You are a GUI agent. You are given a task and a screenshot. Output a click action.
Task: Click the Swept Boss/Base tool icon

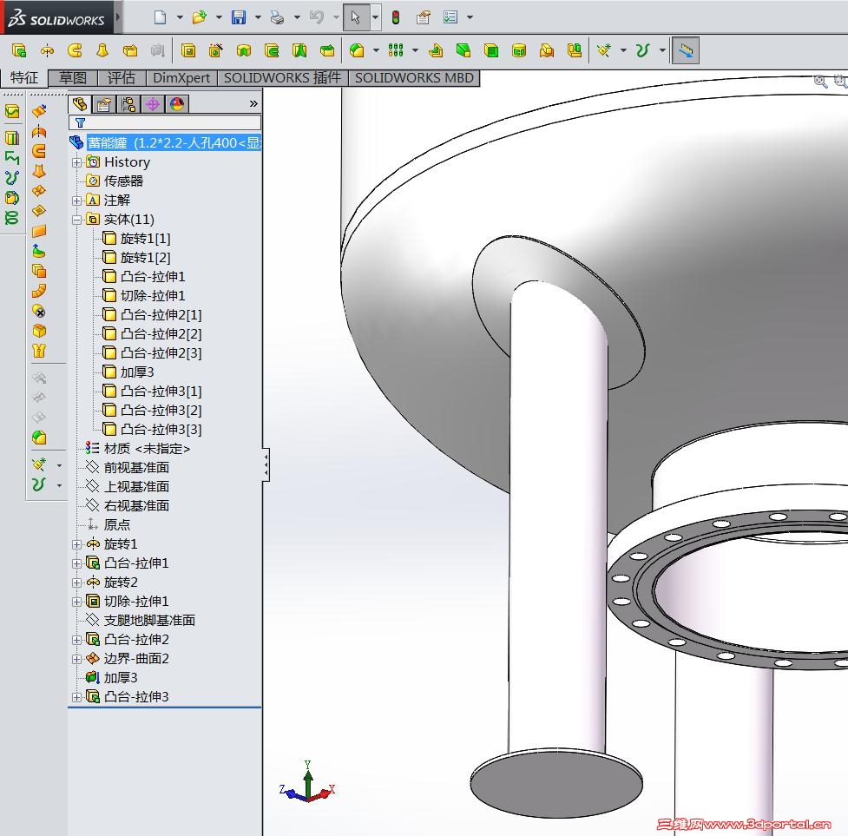pyautogui.click(x=75, y=50)
